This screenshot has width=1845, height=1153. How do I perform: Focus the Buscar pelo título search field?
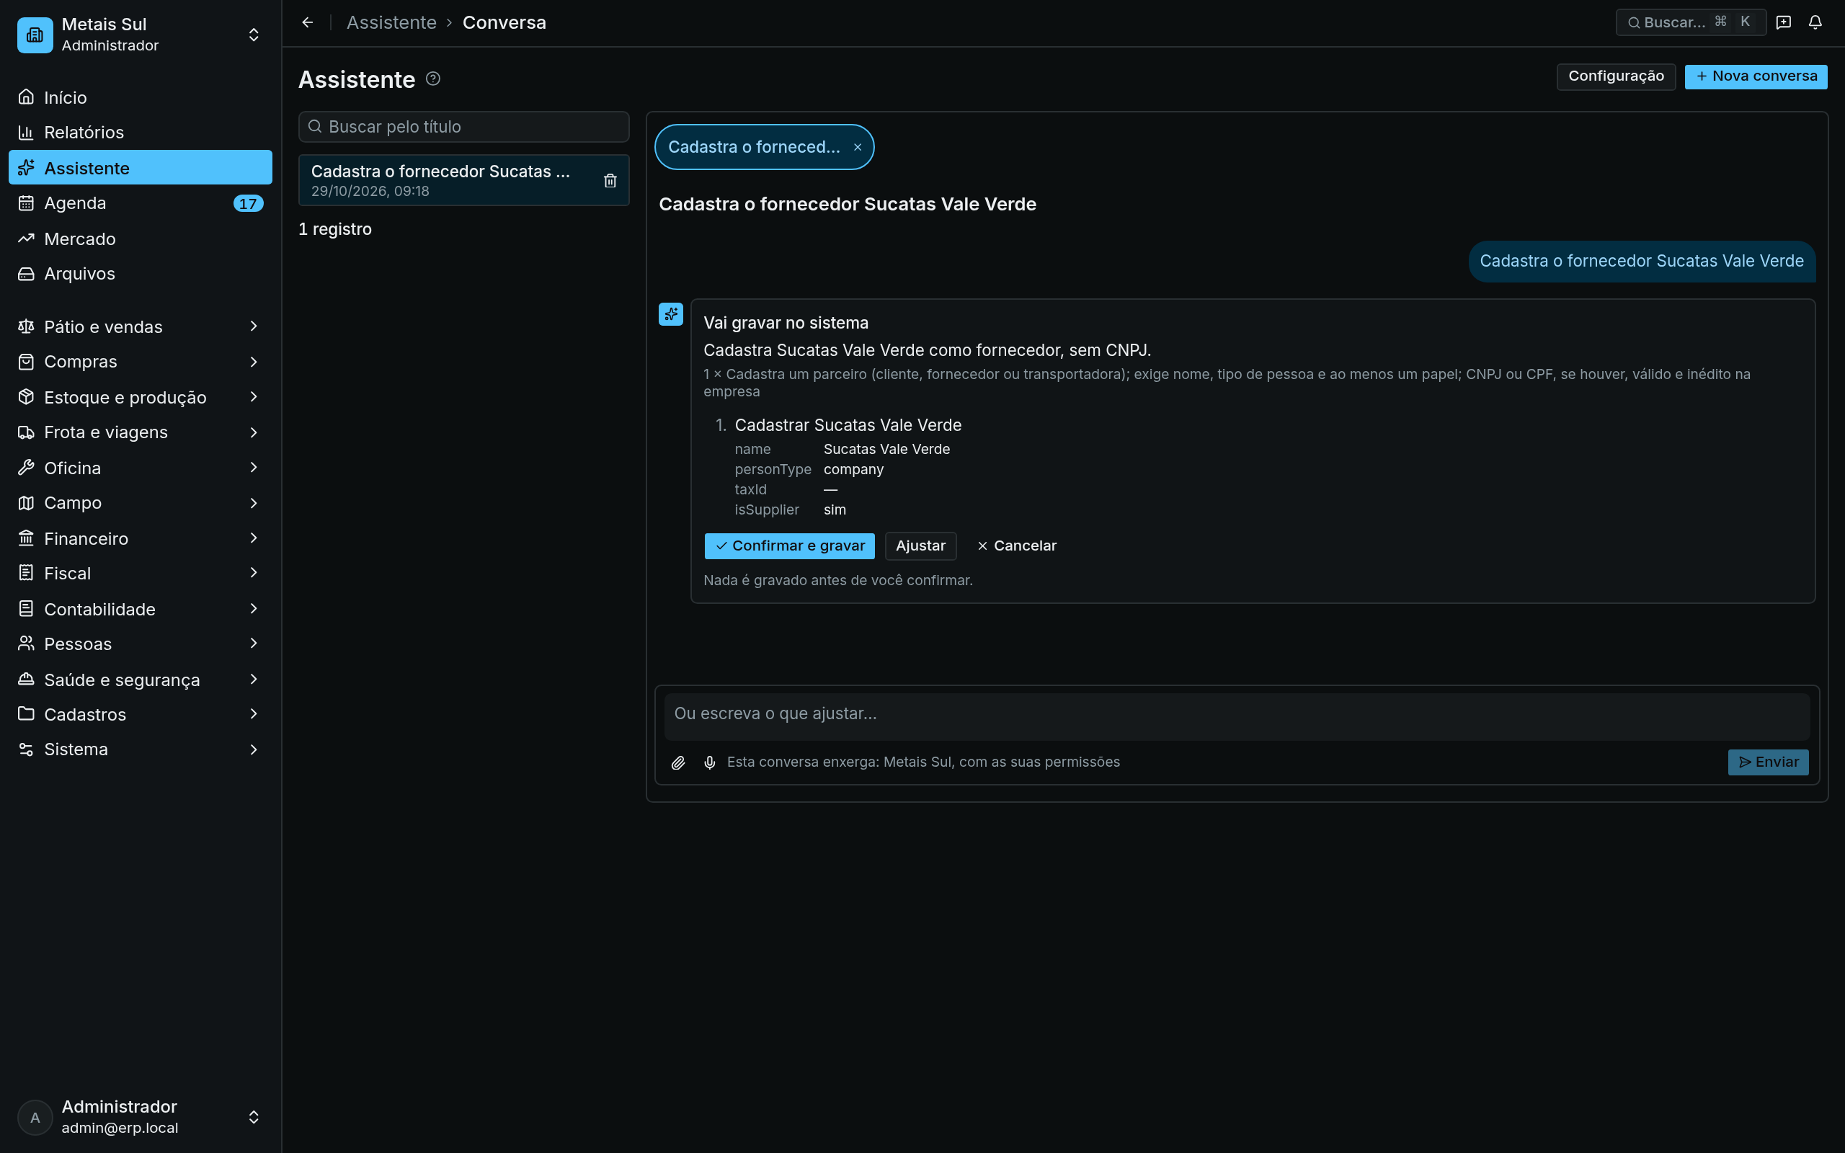point(463,127)
